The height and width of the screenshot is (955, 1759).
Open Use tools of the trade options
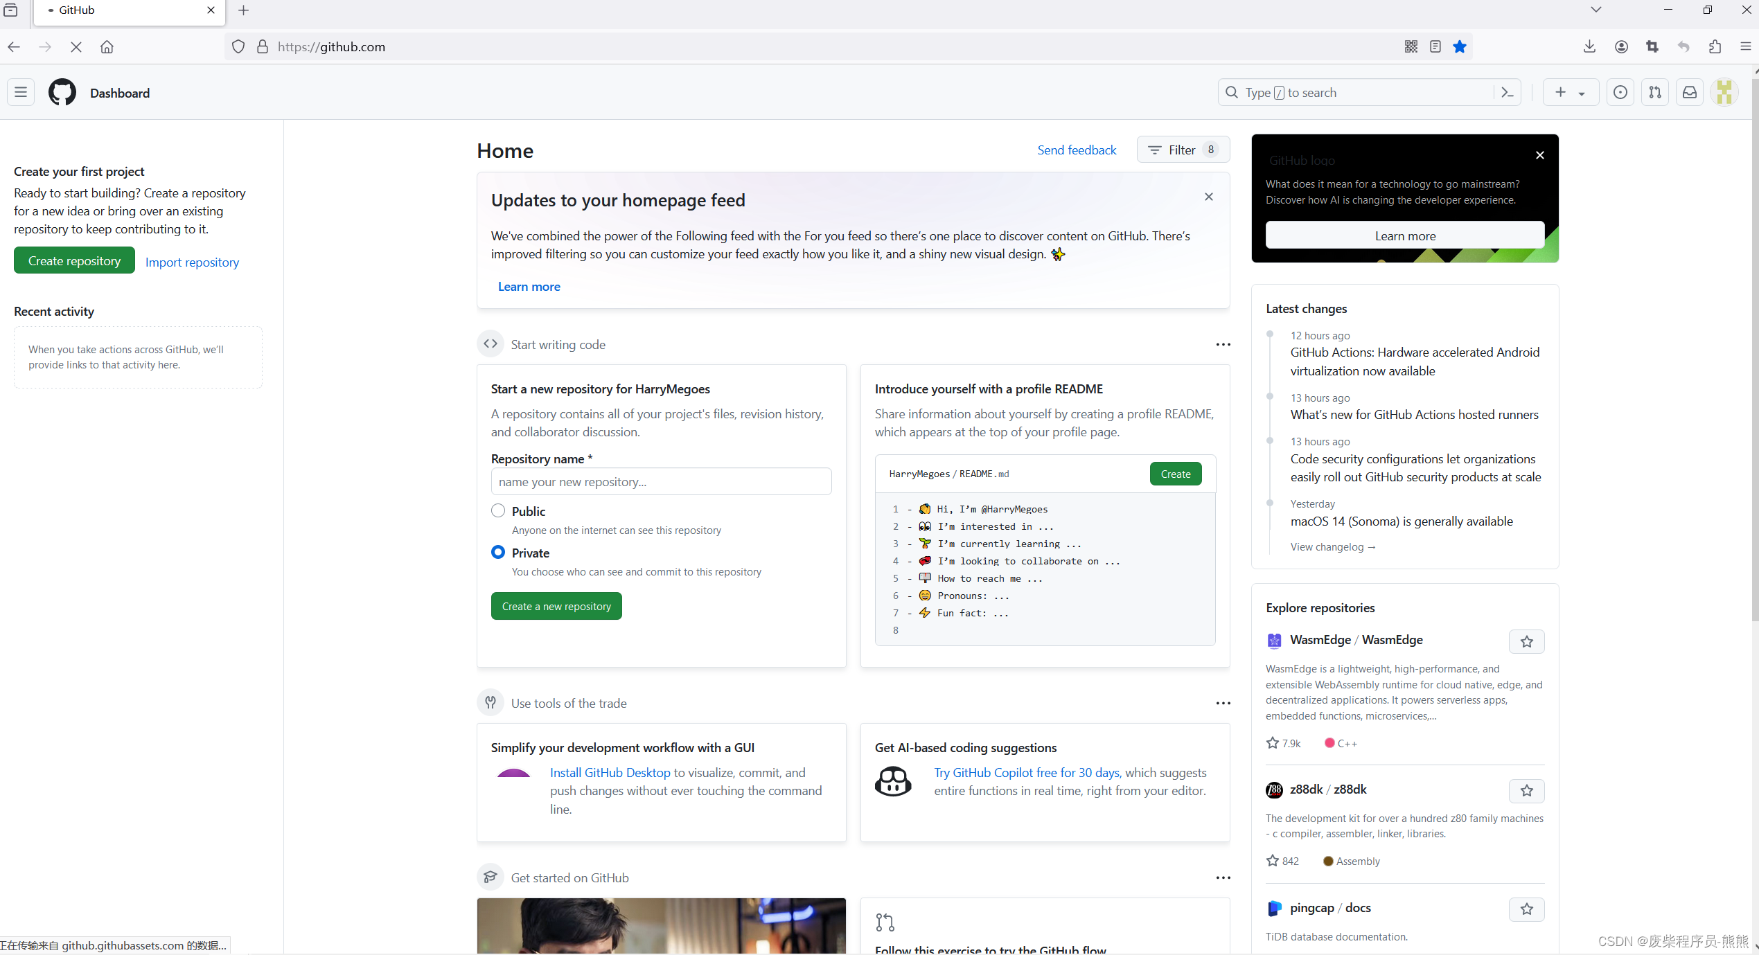(x=1223, y=703)
